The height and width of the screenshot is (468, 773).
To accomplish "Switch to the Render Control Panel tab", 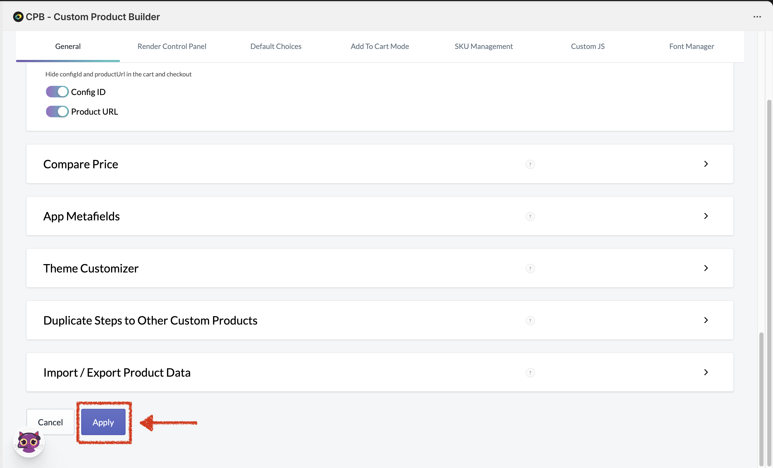I will (172, 46).
